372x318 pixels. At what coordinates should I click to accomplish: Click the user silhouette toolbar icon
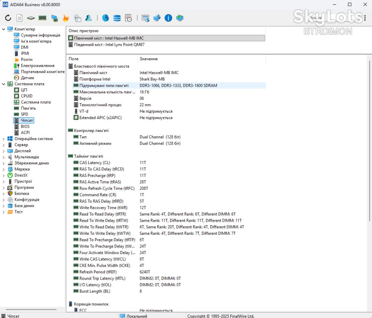point(89,18)
